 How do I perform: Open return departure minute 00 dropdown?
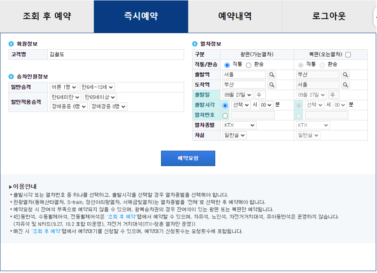(x=340, y=105)
